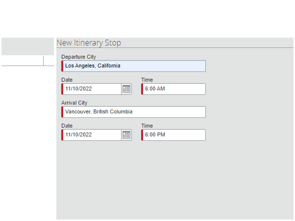The height and width of the screenshot is (221, 295).
Task: Click the red required marker on Departure City
Action: point(62,66)
